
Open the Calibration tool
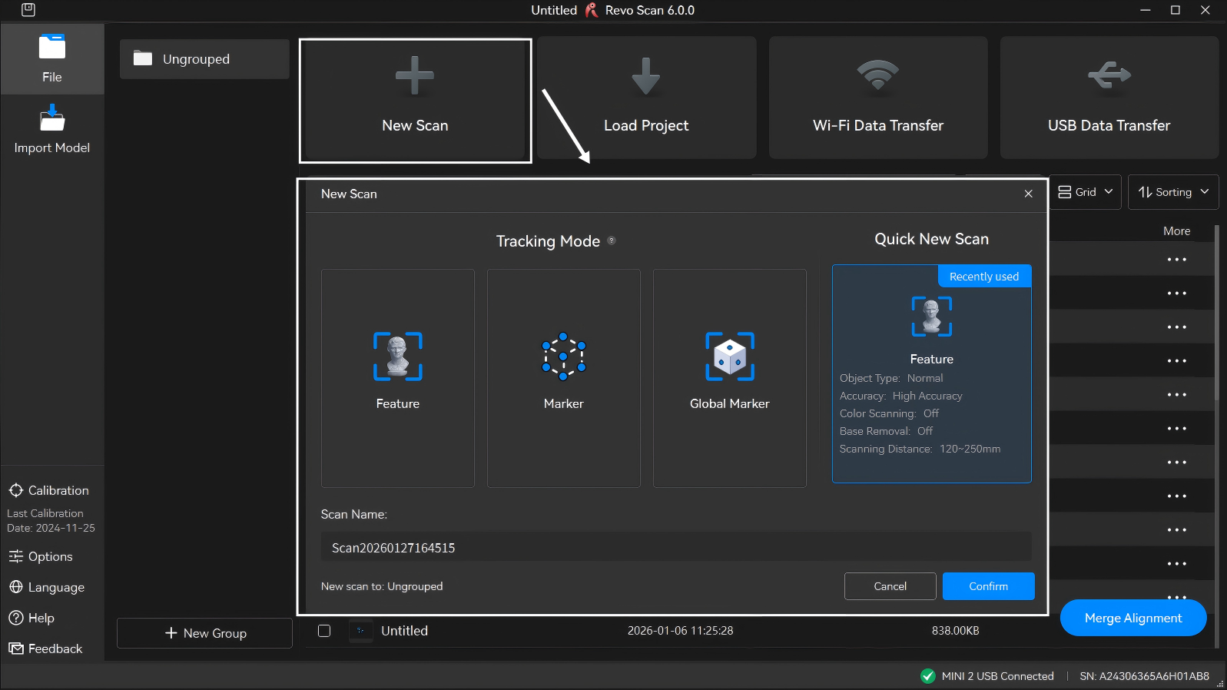49,490
